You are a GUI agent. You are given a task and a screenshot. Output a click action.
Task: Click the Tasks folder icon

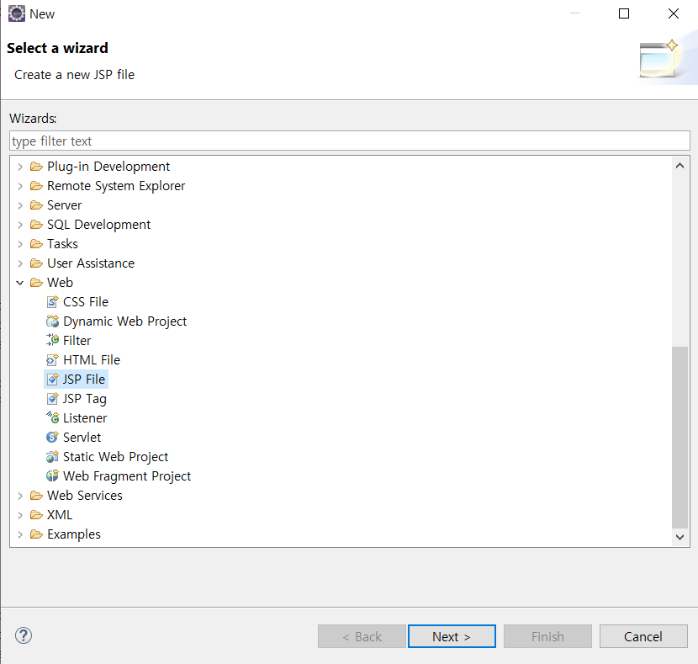tap(36, 244)
